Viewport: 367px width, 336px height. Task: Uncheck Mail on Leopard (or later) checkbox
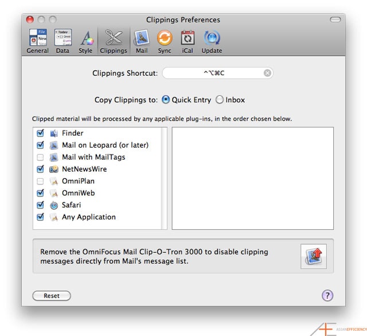tap(40, 145)
